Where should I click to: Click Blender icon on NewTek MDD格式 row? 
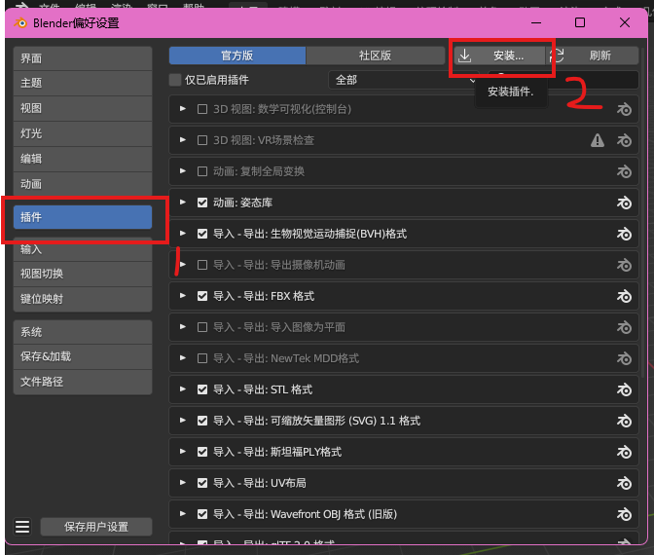pos(624,358)
